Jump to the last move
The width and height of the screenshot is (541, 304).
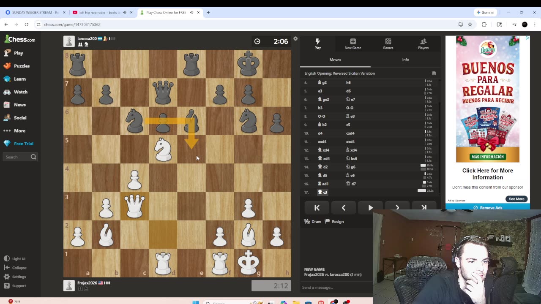[x=424, y=208]
